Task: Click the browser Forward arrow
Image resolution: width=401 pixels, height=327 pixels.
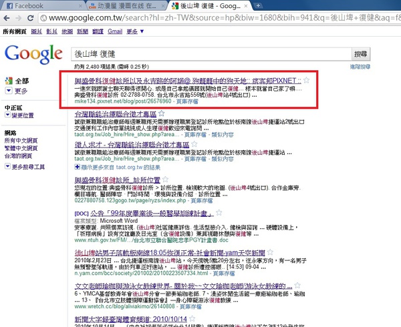Action: pyautogui.click(x=19, y=18)
